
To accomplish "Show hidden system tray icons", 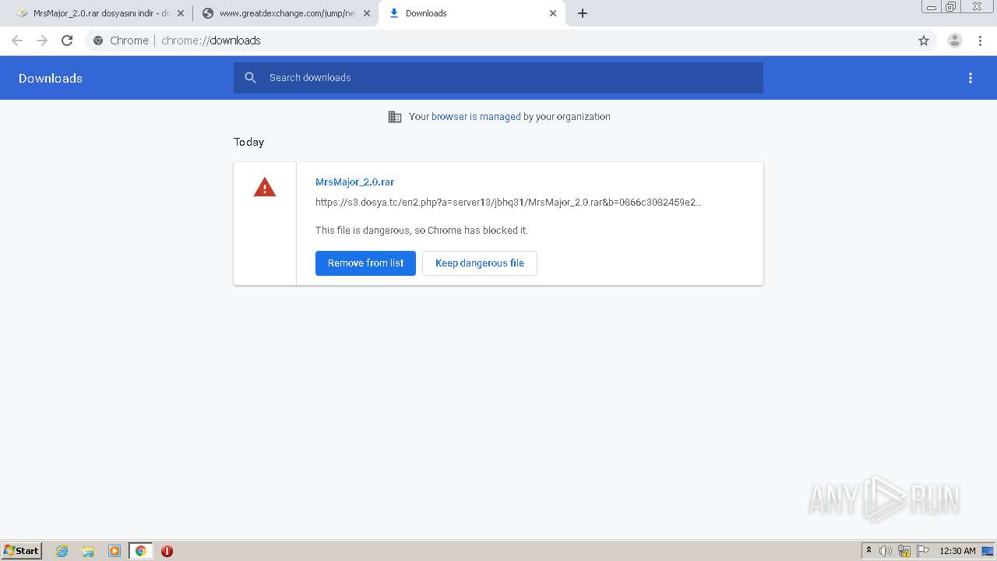I will click(x=868, y=551).
